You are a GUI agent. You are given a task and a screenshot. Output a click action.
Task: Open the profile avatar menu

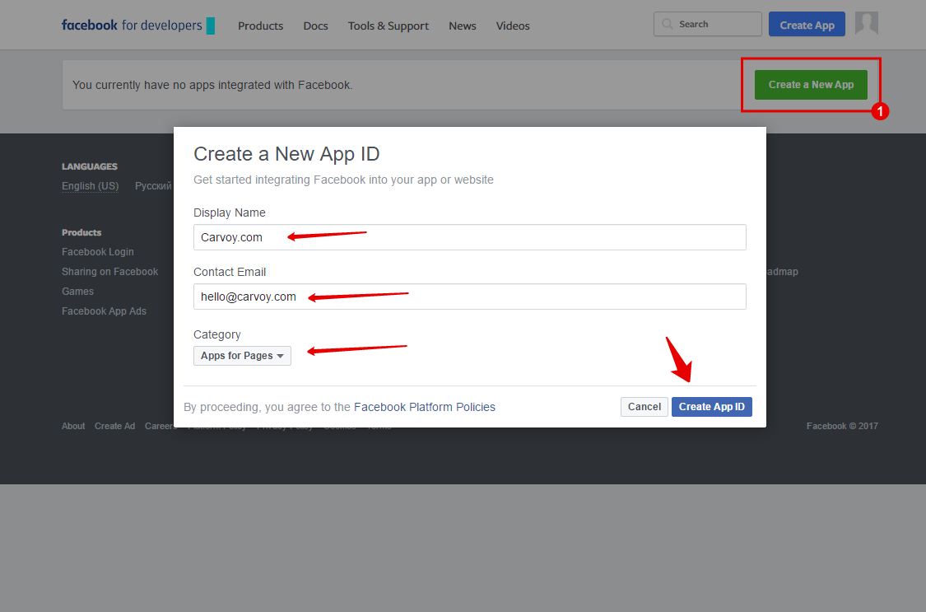tap(867, 24)
